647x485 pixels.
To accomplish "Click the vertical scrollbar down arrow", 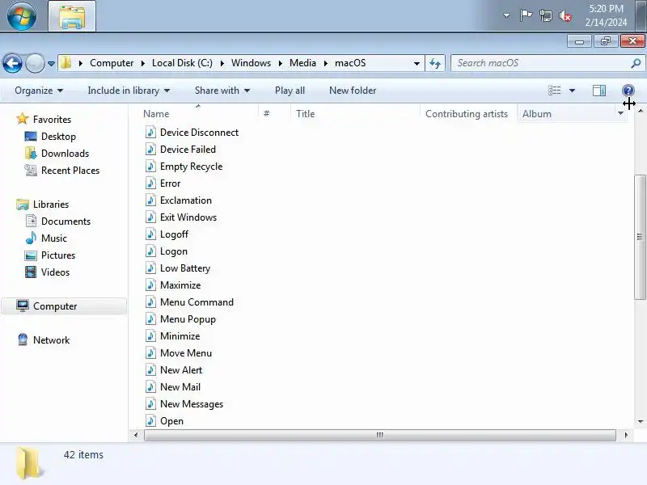I will (x=641, y=421).
